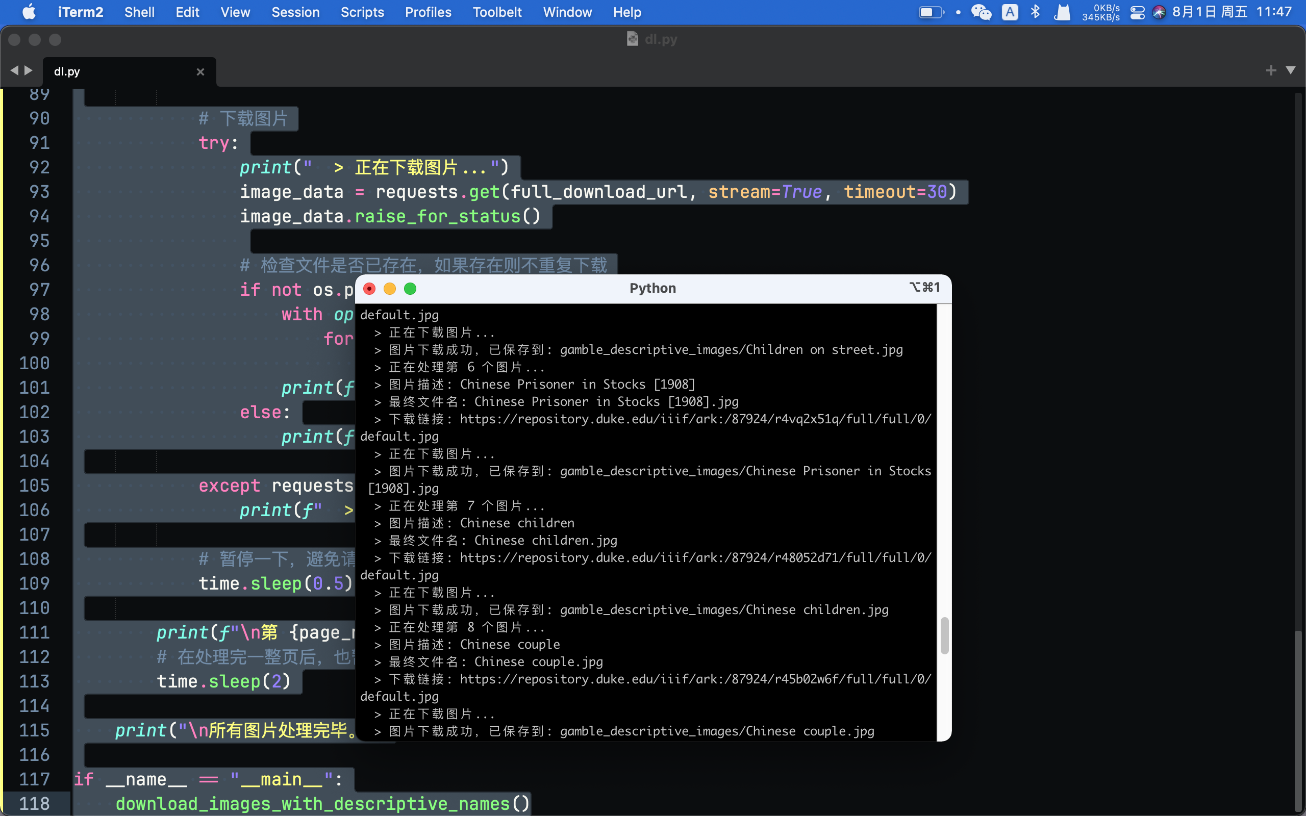Image resolution: width=1306 pixels, height=816 pixels.
Task: Click the 'raise_for_status' method in code
Action: pyautogui.click(x=437, y=216)
